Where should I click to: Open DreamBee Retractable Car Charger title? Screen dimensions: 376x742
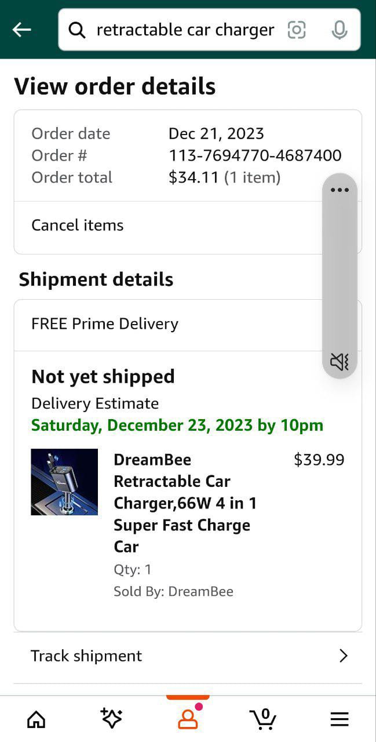pyautogui.click(x=185, y=503)
